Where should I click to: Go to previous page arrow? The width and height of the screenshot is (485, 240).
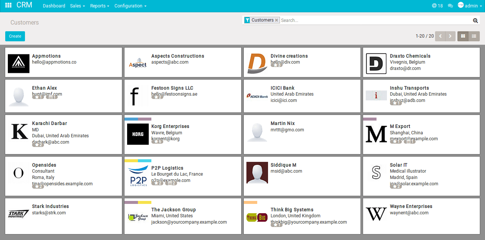click(x=440, y=36)
